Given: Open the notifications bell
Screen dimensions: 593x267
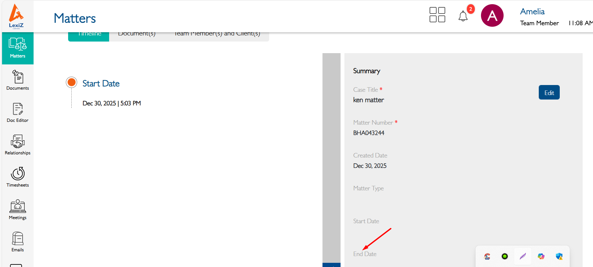Looking at the screenshot, I should point(463,16).
